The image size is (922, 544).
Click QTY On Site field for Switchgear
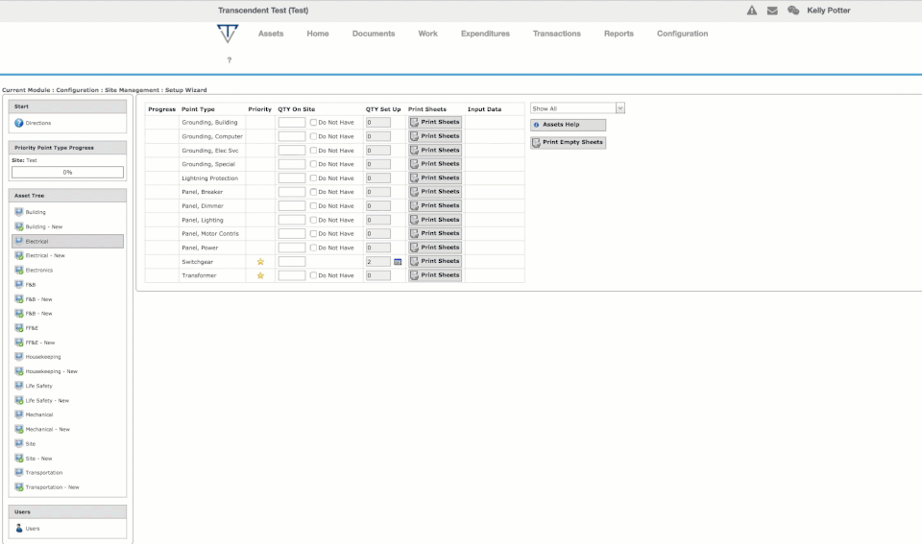point(292,261)
